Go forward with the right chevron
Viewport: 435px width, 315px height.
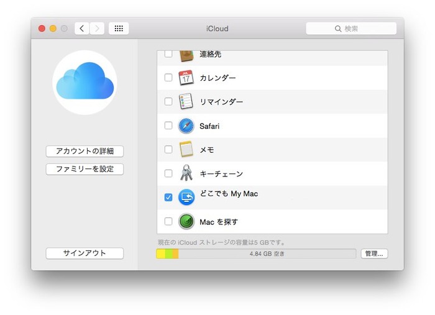point(97,29)
